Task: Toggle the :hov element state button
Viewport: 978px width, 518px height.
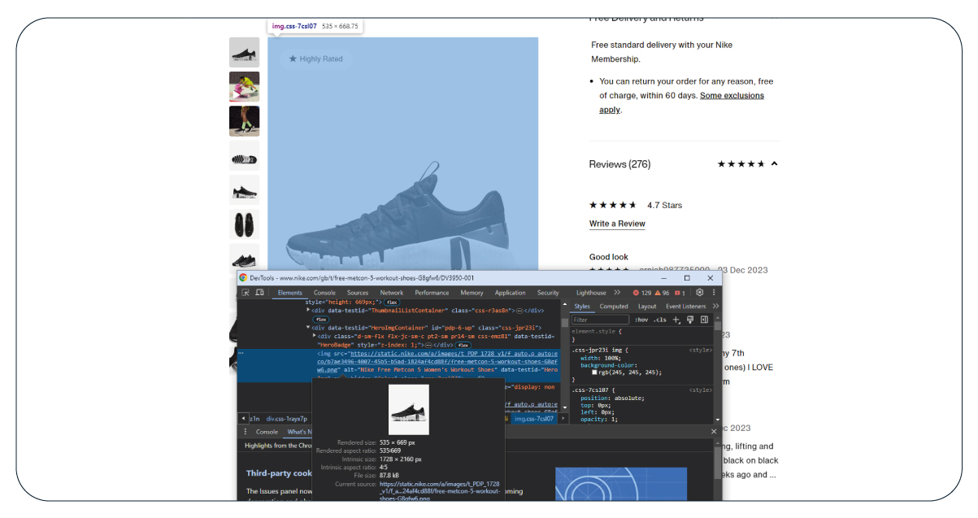Action: 641,320
